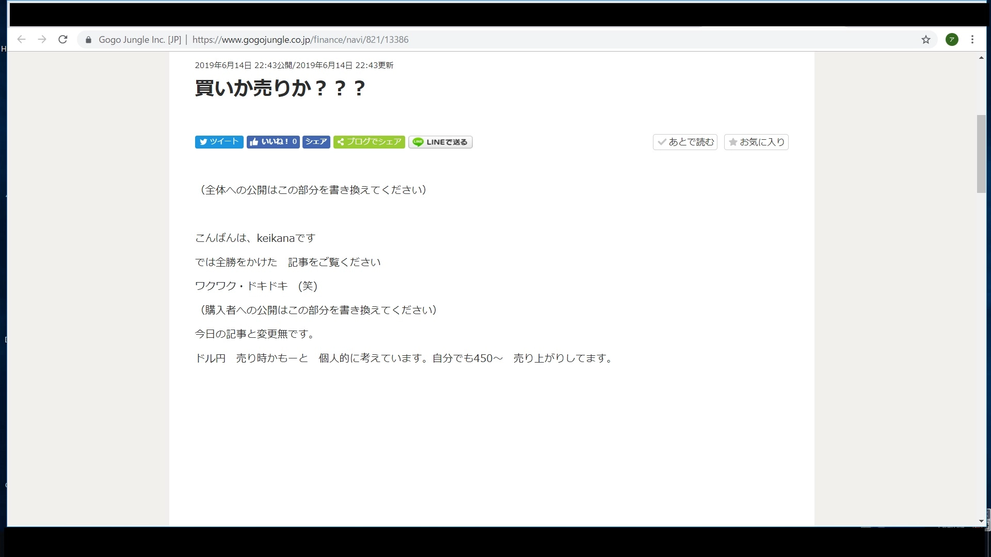Viewport: 991px width, 557px height.
Task: Send via LINEで送る button
Action: [x=440, y=142]
